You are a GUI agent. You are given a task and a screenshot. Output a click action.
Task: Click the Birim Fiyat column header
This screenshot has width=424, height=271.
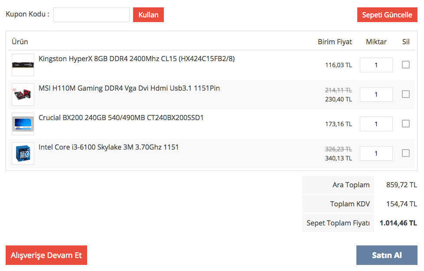[335, 42]
